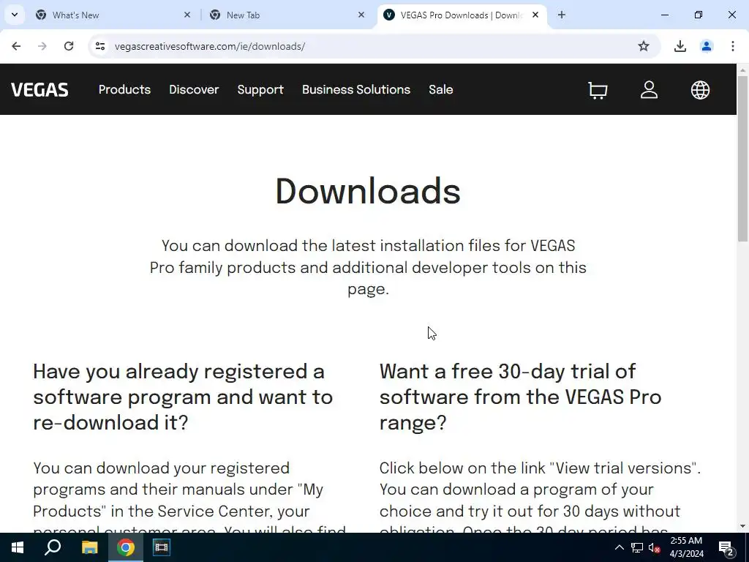This screenshot has height=562, width=749.
Task: Switch to the What's New tab
Action: tap(112, 15)
